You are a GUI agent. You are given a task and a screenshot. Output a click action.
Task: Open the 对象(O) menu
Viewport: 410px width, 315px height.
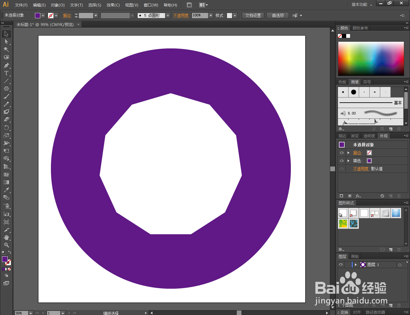pos(58,5)
